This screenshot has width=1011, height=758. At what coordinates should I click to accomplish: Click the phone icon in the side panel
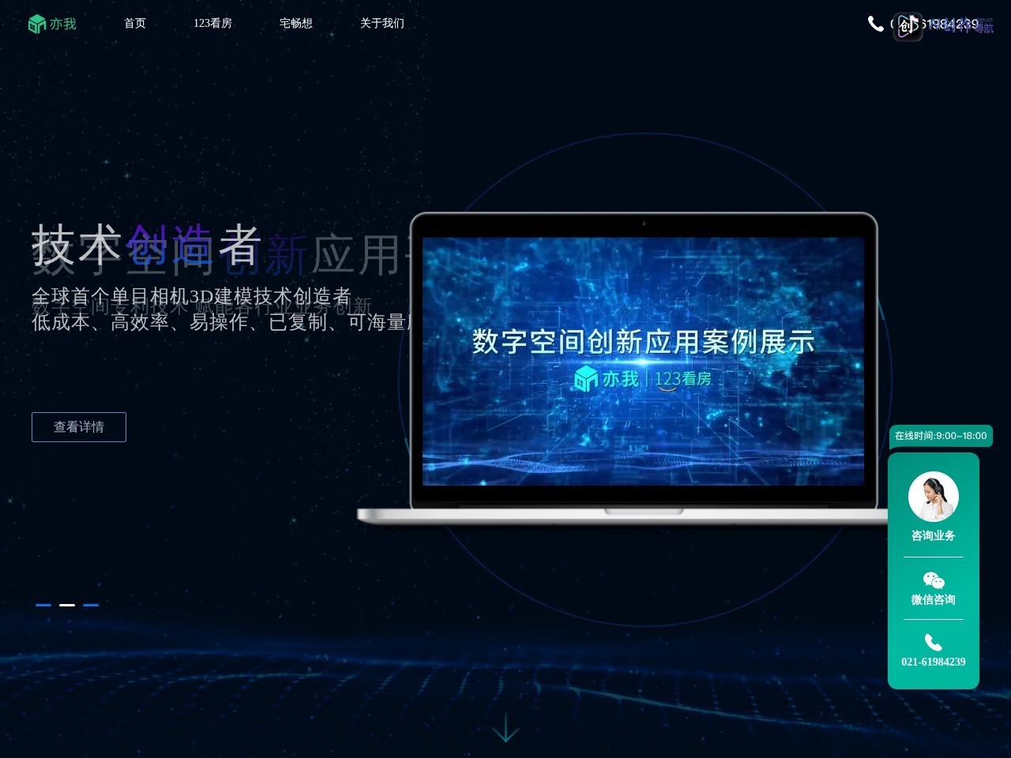coord(934,643)
